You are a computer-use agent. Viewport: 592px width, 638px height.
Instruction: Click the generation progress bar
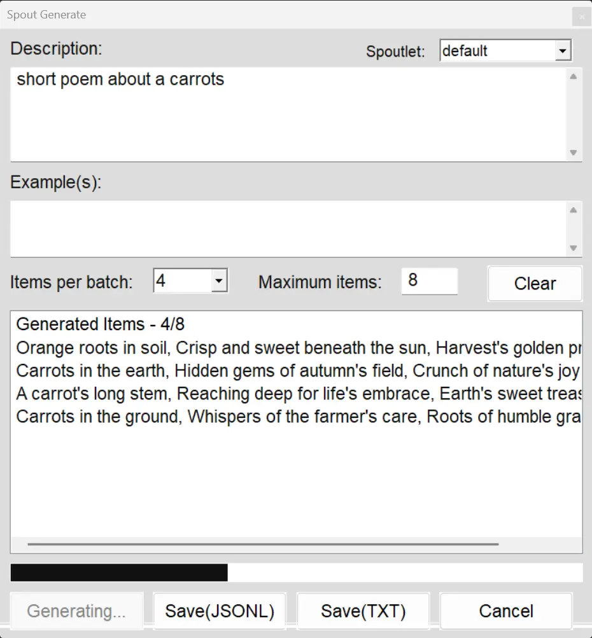(297, 572)
